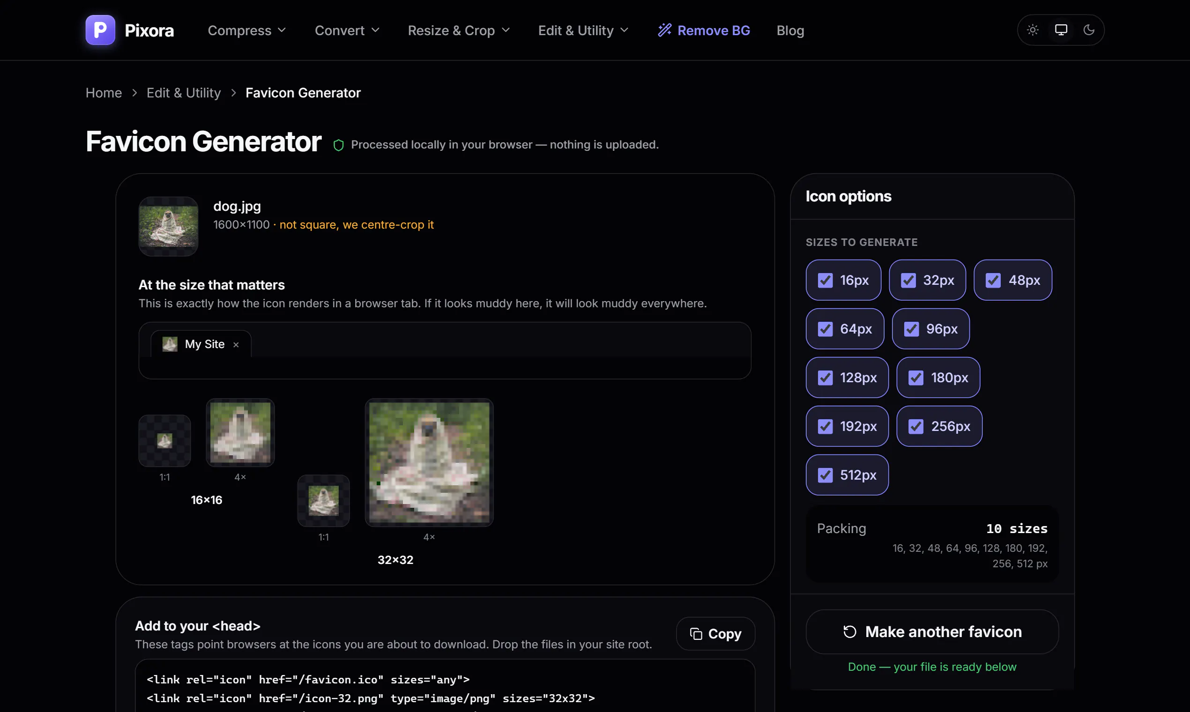Viewport: 1190px width, 712px height.
Task: Expand the Convert menu
Action: 348,30
